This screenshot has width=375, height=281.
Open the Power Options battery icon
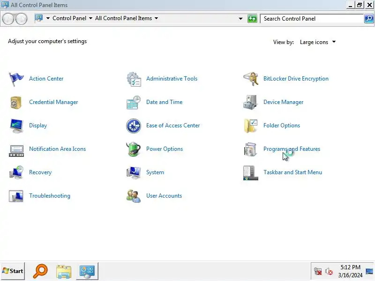point(134,149)
